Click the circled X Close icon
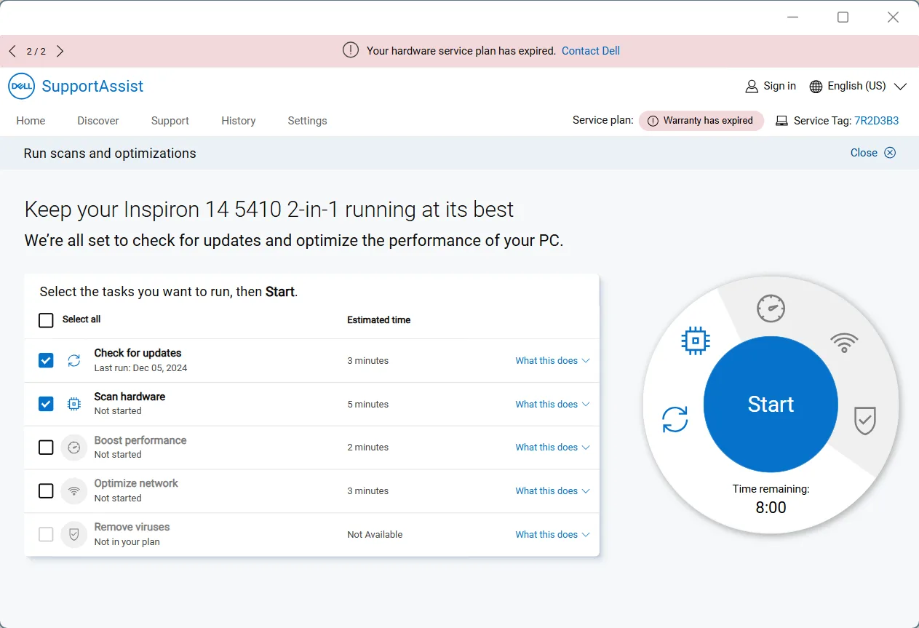The image size is (919, 628). 890,152
